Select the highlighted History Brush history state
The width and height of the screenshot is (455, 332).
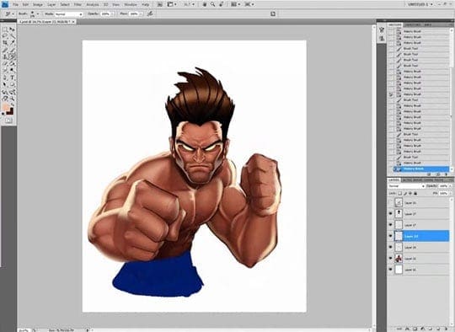(x=420, y=169)
